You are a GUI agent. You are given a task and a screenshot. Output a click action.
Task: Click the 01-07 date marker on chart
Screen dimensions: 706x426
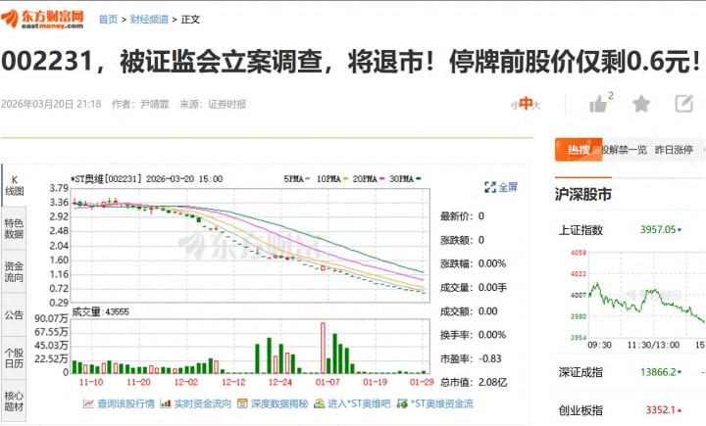point(328,382)
